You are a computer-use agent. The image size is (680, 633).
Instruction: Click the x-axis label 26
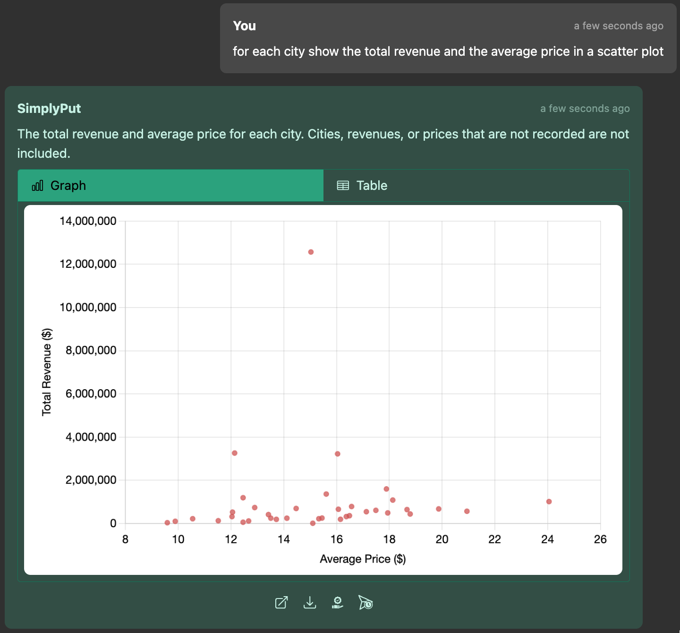click(600, 539)
